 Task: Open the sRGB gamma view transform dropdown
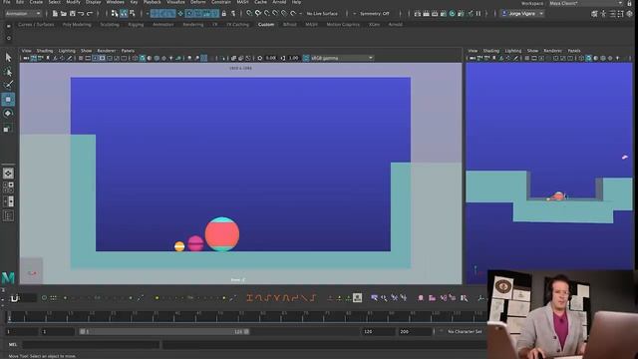(341, 58)
